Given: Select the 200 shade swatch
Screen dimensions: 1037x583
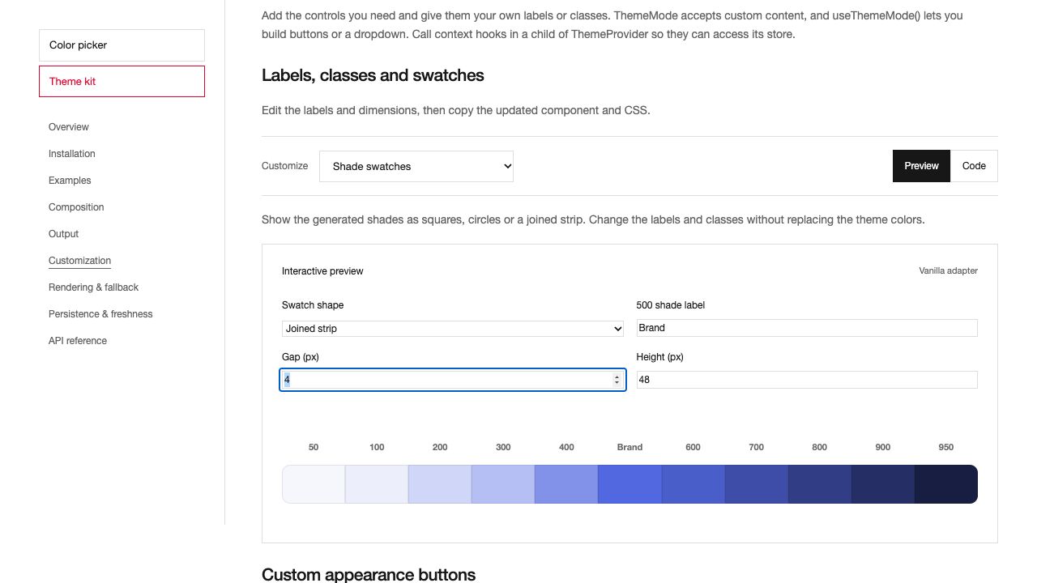Looking at the screenshot, I should [x=440, y=484].
